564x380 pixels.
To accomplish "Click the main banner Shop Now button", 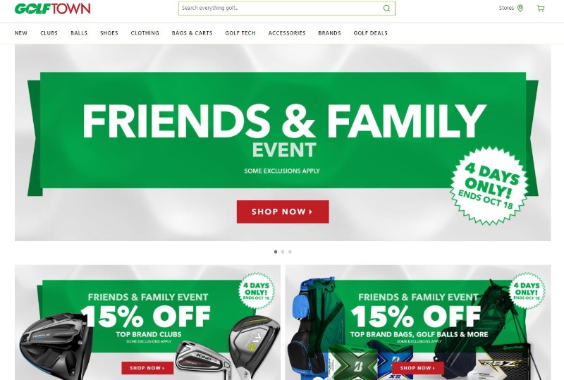I will [283, 212].
